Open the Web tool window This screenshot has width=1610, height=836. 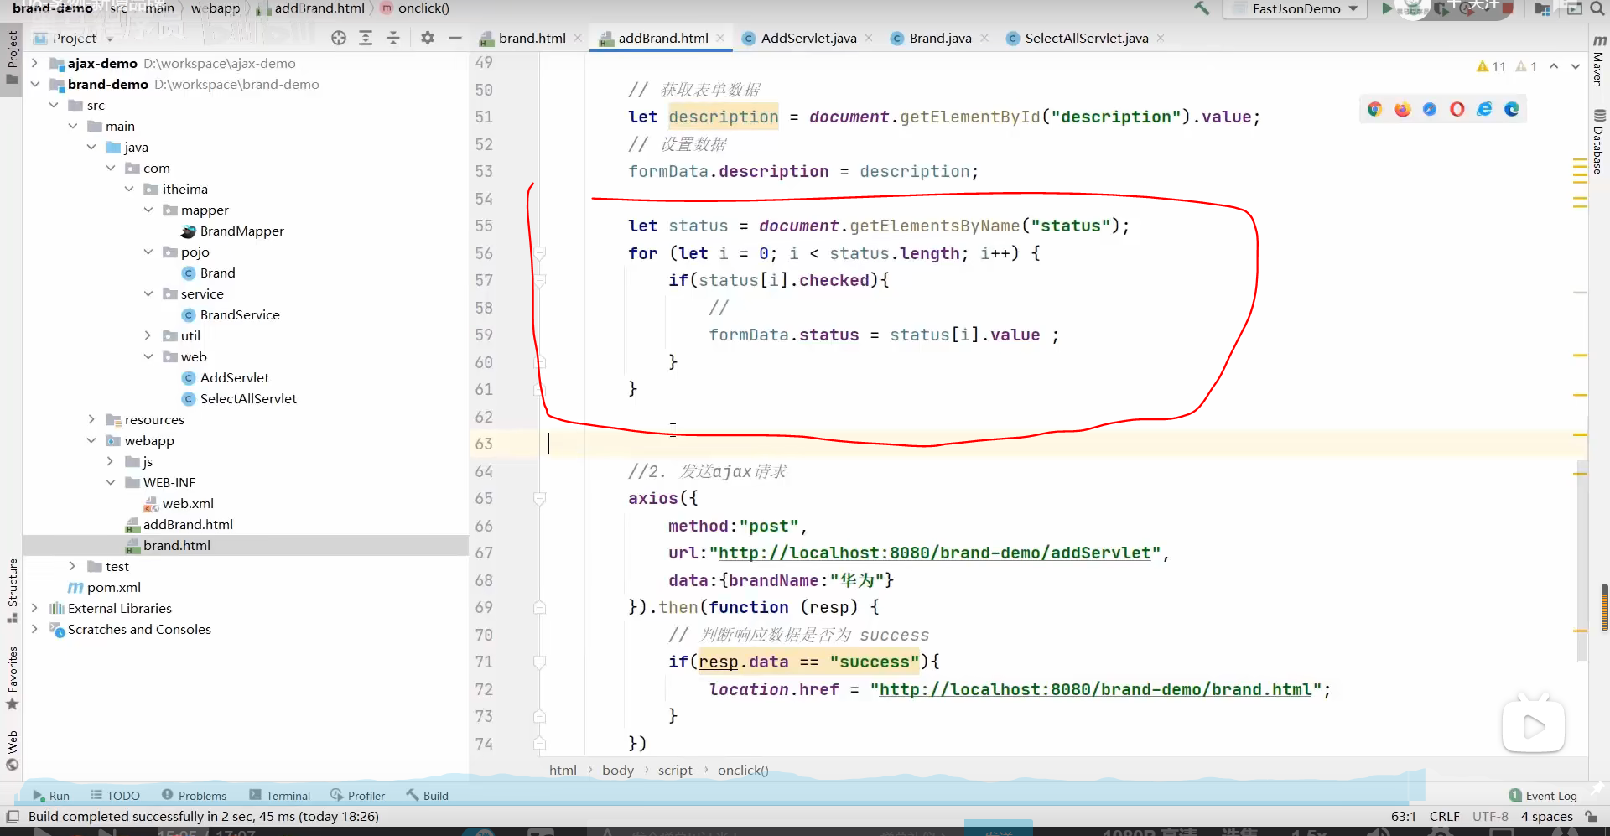click(x=12, y=750)
